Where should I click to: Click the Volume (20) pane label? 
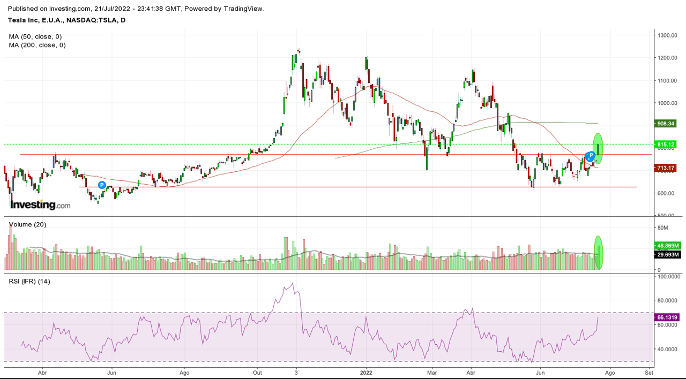[x=28, y=224]
